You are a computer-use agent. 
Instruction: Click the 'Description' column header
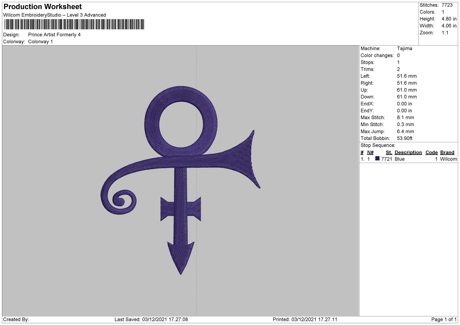coord(408,152)
